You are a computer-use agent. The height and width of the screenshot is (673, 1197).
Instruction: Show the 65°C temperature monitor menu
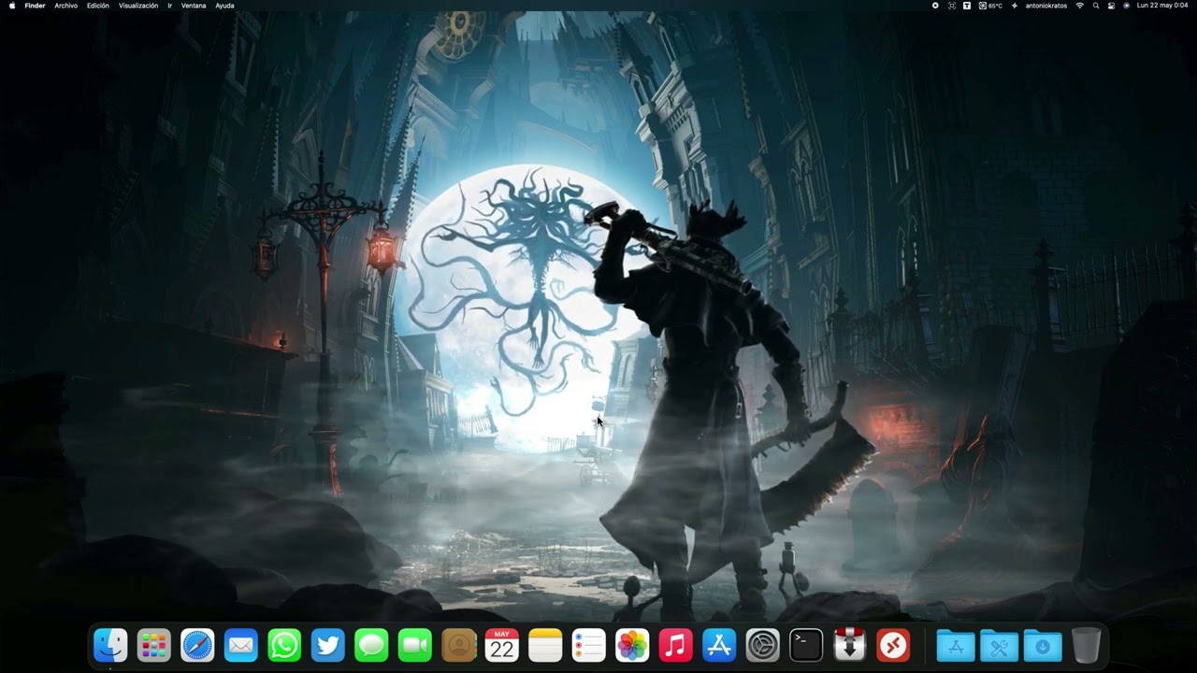point(990,6)
